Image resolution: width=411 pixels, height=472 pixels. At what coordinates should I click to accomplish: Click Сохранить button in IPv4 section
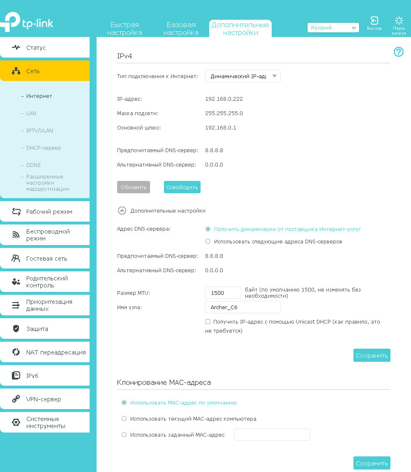[372, 355]
